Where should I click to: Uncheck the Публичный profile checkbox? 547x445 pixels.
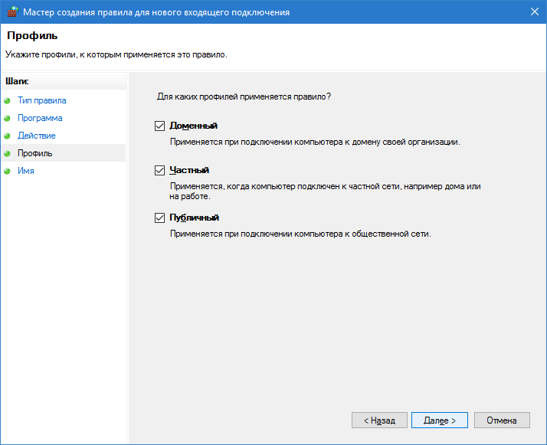click(159, 218)
